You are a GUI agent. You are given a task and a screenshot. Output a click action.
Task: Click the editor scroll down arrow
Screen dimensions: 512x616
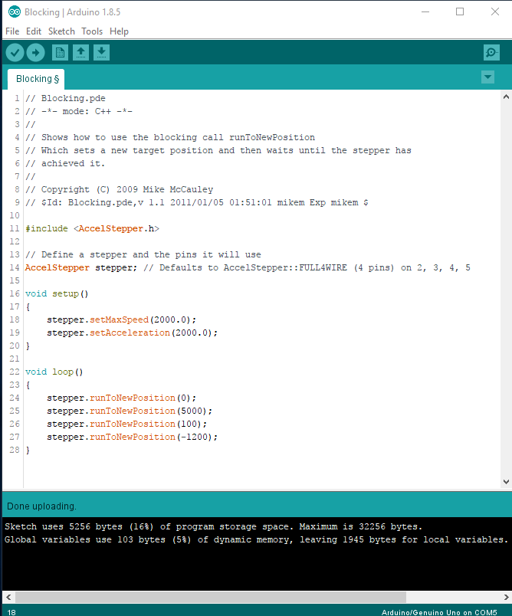tap(506, 482)
